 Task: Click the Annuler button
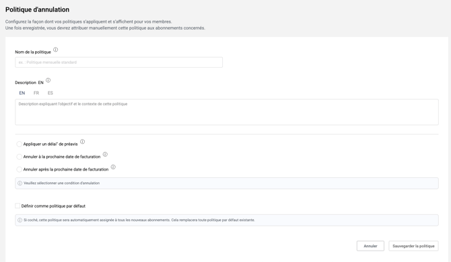370,246
